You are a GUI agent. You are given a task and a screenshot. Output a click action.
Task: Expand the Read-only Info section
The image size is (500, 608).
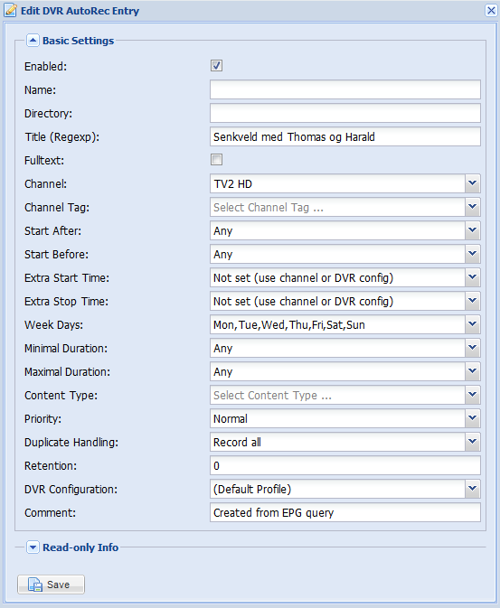33,547
